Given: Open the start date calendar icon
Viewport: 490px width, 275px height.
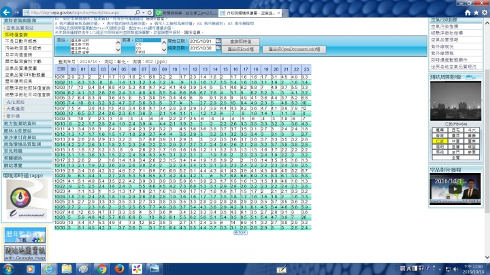Looking at the screenshot, I should 218,41.
